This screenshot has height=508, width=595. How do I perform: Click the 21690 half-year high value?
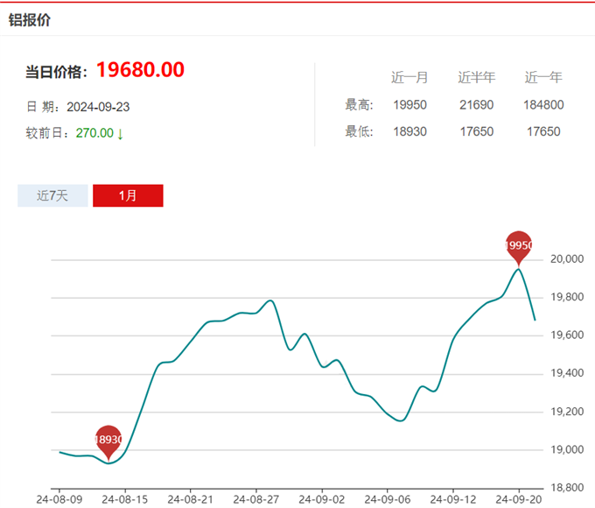[476, 105]
